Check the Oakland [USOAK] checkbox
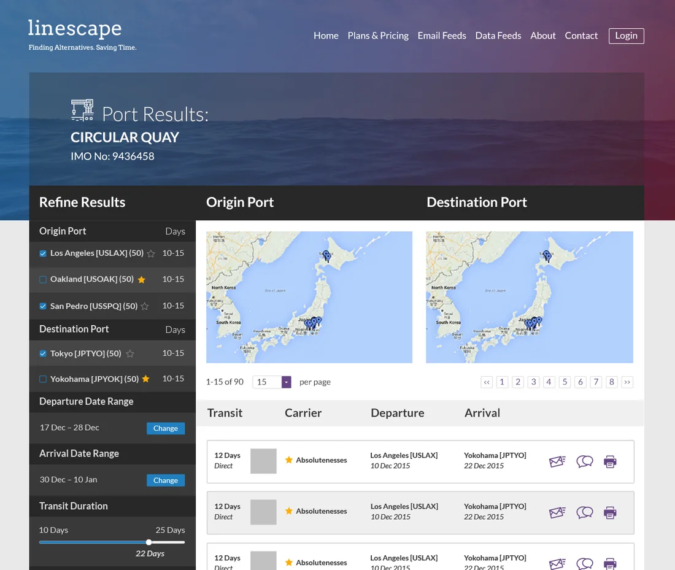This screenshot has height=570, width=675. click(42, 280)
